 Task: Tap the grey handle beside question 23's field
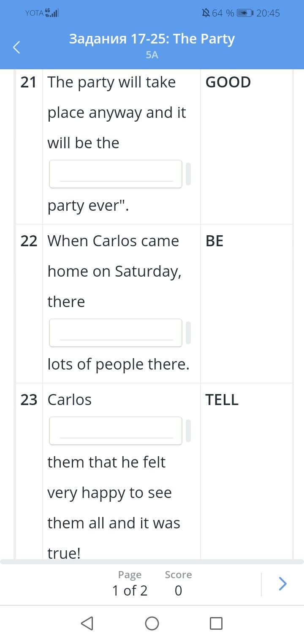tap(188, 431)
